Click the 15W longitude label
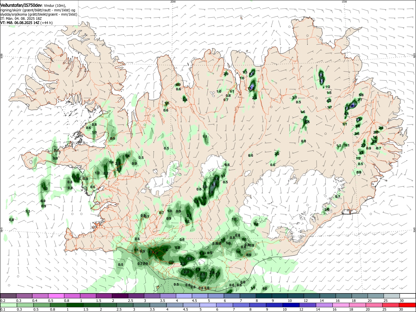Image resolution: width=416 pixels, height=312 pixels. pyautogui.click(x=344, y=2)
